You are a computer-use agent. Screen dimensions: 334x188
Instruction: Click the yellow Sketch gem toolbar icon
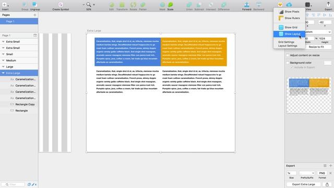point(280,5)
